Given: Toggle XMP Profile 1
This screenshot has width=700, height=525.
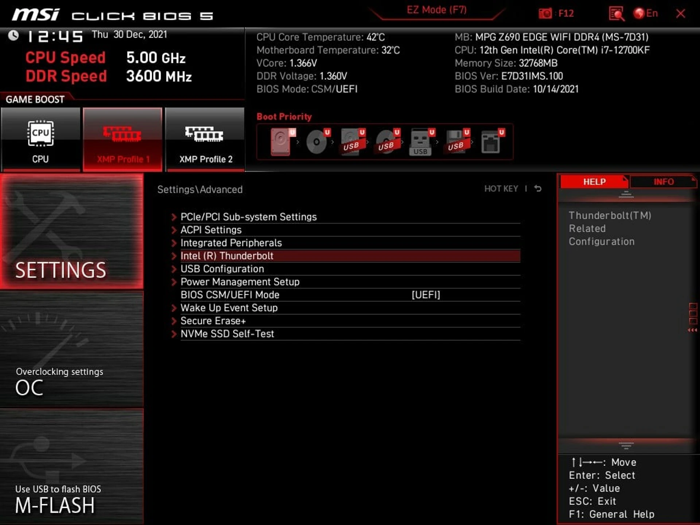Looking at the screenshot, I should (x=122, y=139).
